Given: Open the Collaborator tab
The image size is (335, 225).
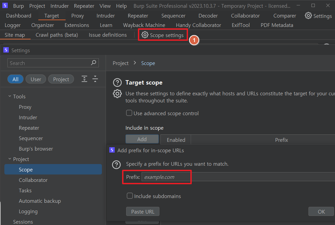Looking at the screenshot, I should [245, 16].
